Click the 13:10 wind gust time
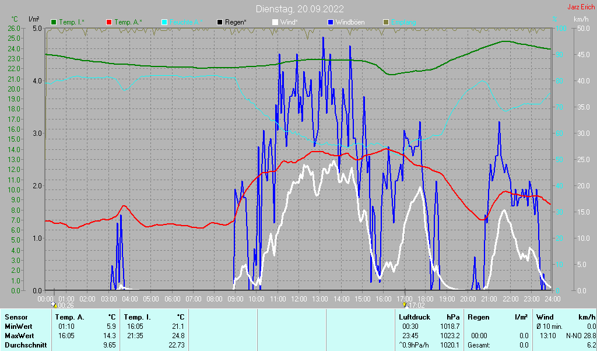 pos(548,336)
